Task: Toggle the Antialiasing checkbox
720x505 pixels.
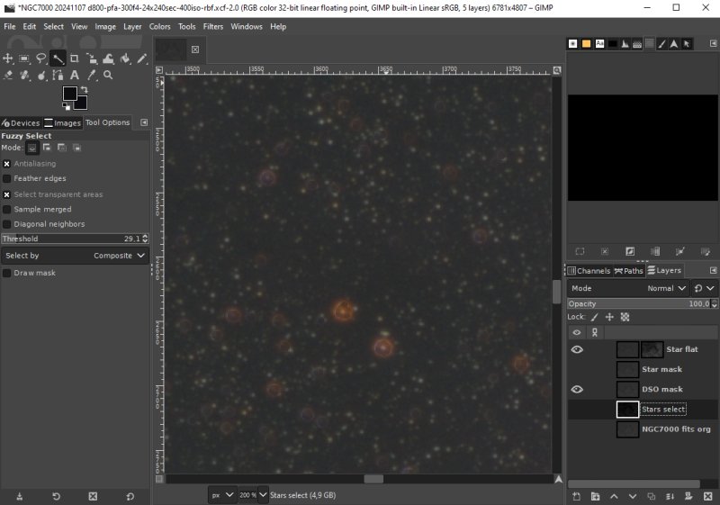Action: click(7, 164)
